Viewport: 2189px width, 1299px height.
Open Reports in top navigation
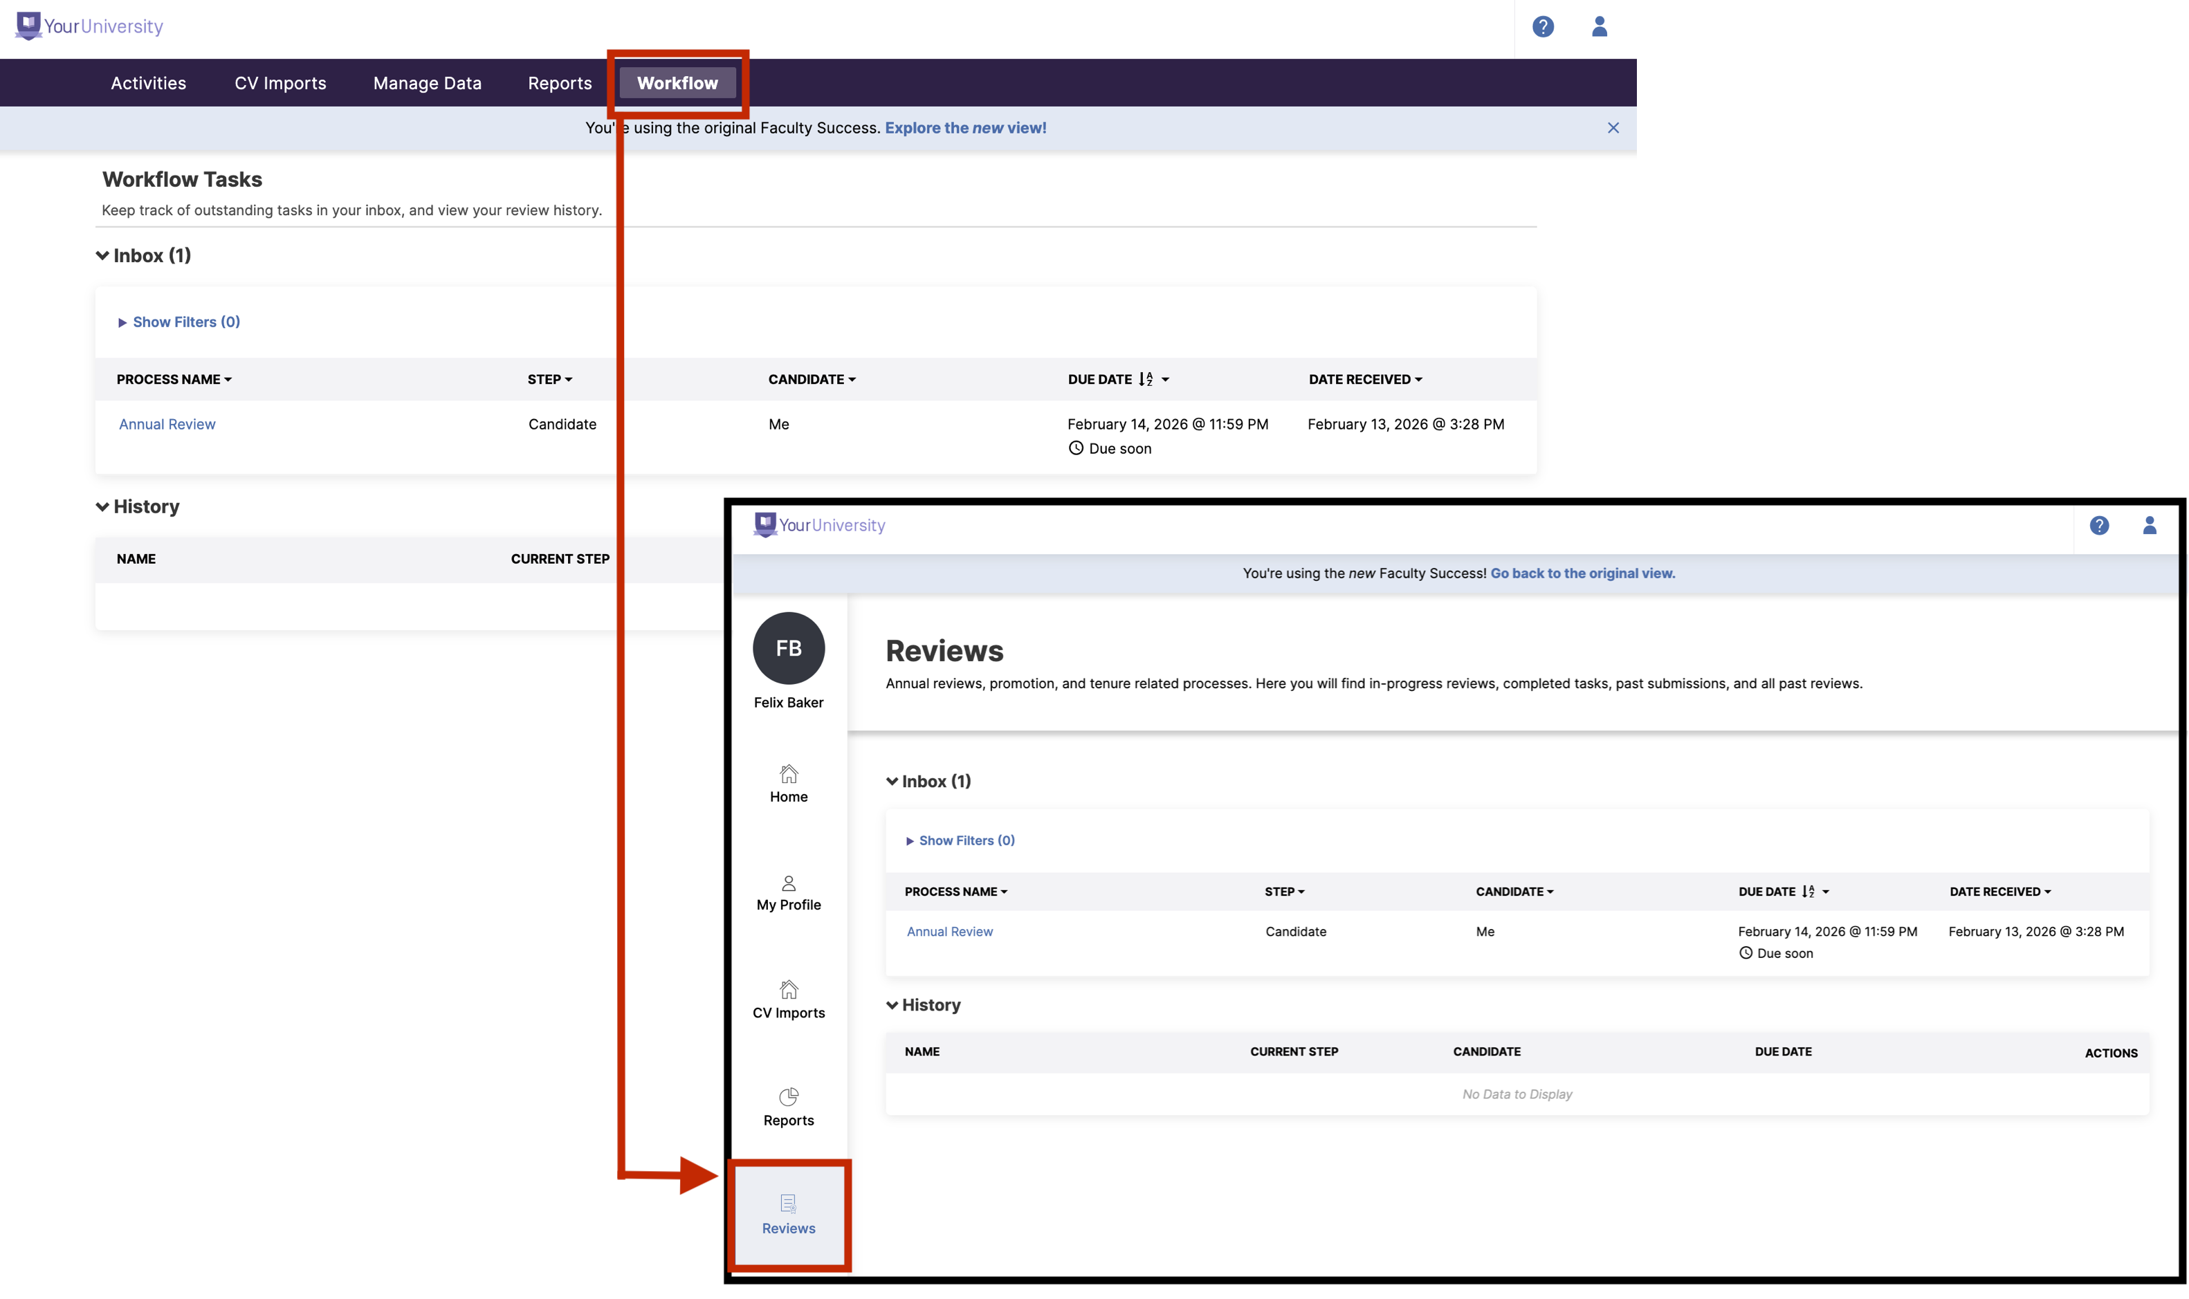click(559, 83)
